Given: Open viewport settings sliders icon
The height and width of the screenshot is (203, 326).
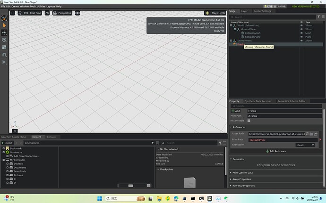Looking at the screenshot, I should point(13,13).
